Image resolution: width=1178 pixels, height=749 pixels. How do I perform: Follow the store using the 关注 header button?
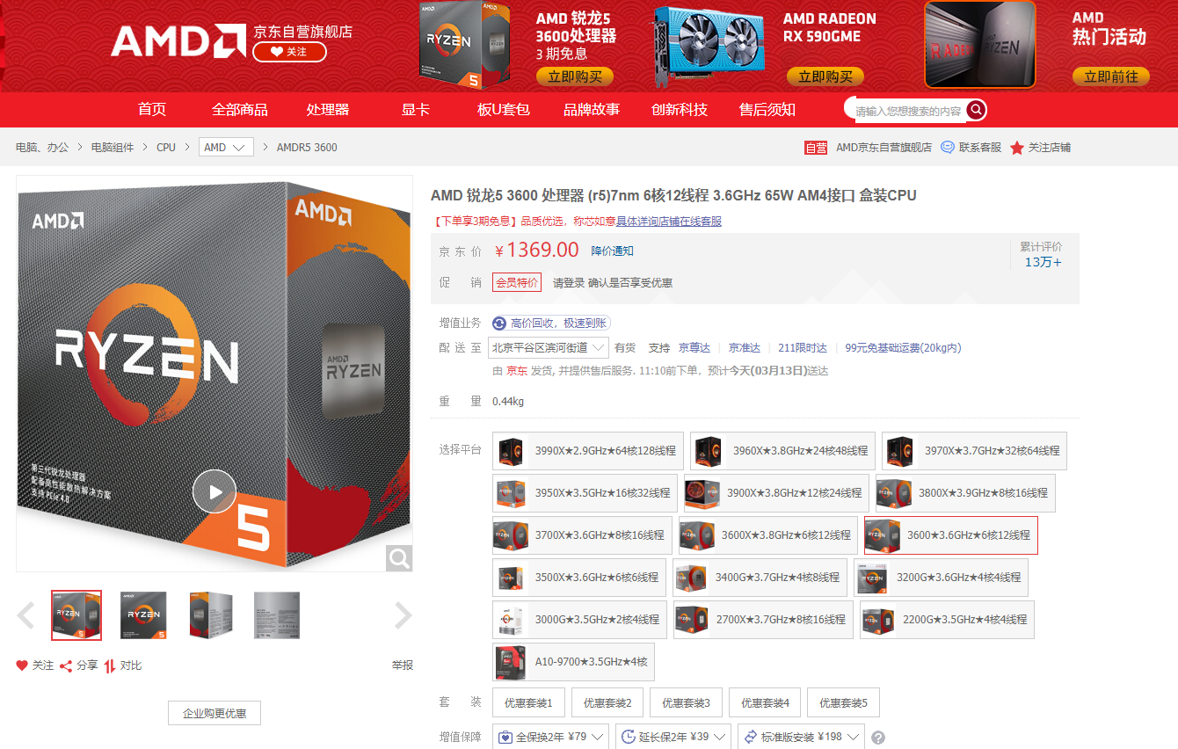click(289, 52)
